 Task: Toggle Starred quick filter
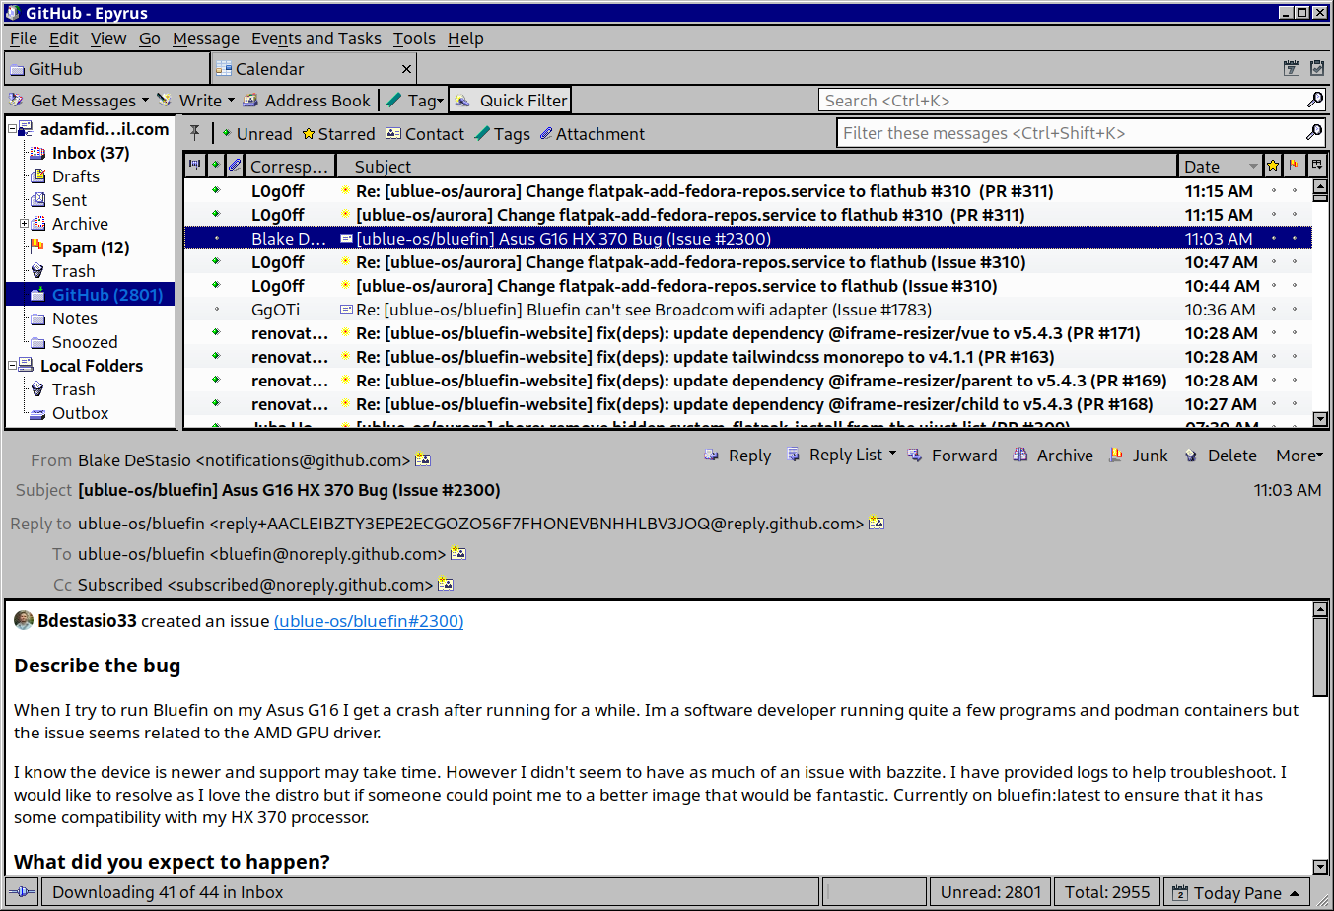338,134
